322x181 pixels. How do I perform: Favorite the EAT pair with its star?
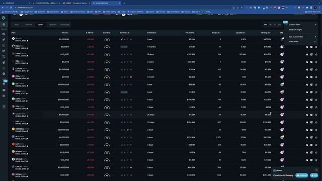tap(316, 145)
